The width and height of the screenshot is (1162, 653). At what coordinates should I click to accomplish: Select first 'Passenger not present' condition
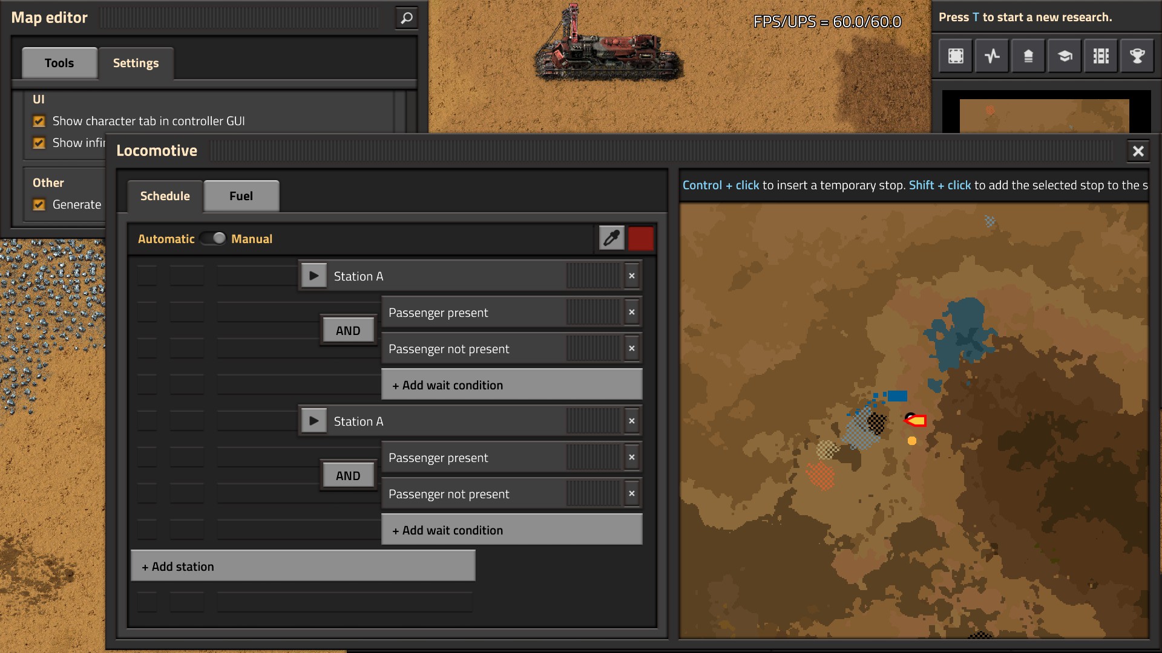pyautogui.click(x=512, y=348)
